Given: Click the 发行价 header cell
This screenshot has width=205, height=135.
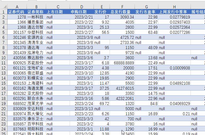Looking at the screenshot, I should (102, 12).
